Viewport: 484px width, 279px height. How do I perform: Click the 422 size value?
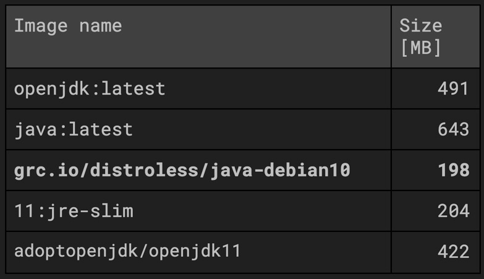453,252
